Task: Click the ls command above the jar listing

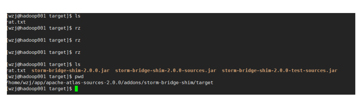Action: (x=77, y=64)
